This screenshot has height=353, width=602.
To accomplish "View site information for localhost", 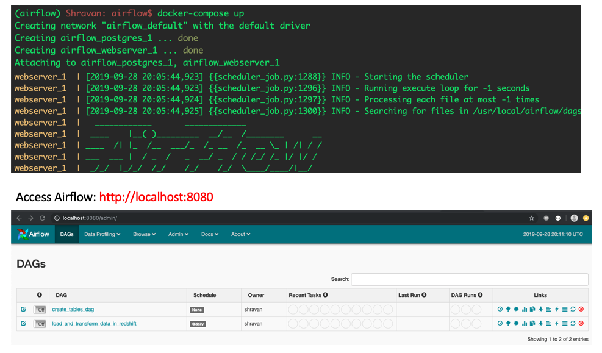I will [x=57, y=218].
